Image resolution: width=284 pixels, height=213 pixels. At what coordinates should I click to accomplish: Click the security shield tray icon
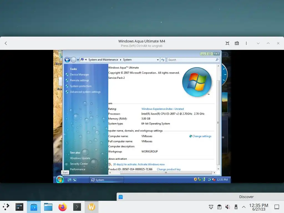tap(195, 179)
